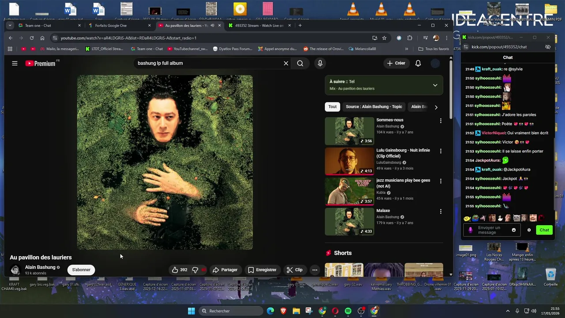Open Kick chat settings gear icon
The width and height of the screenshot is (565, 318).
pos(529,230)
